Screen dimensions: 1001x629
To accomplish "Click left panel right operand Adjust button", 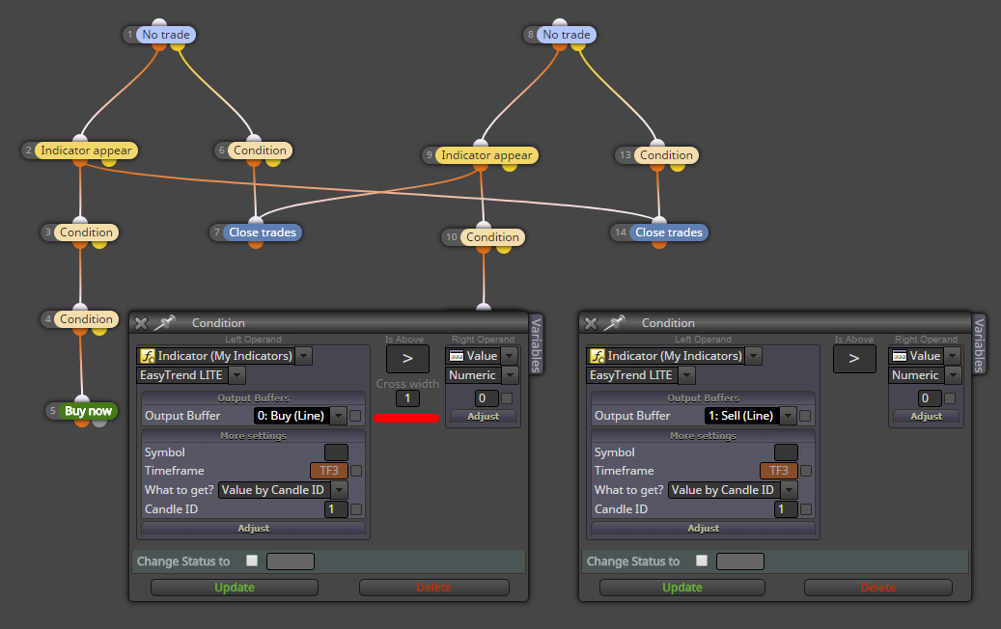I will [x=484, y=416].
